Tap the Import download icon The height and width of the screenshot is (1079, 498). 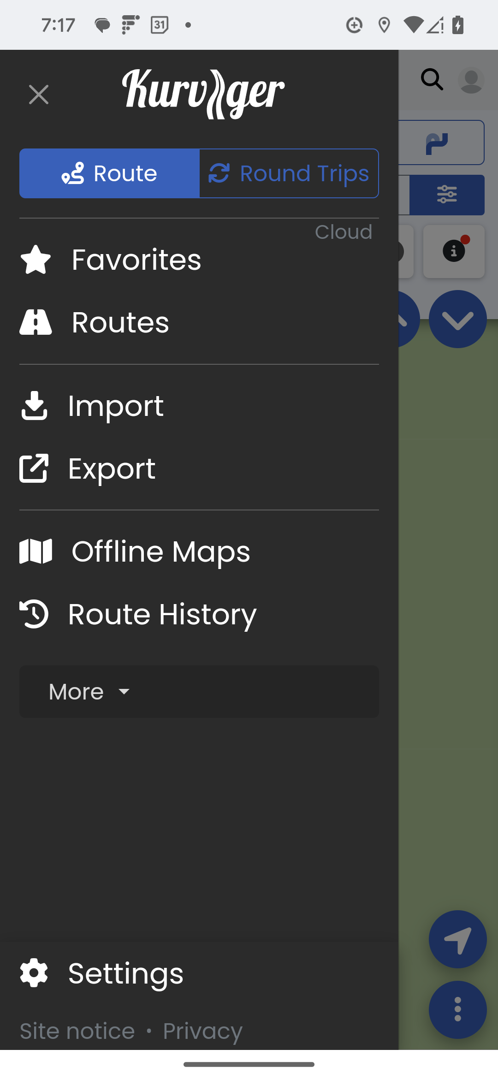coord(34,406)
